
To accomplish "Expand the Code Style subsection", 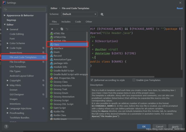I will [8, 48].
